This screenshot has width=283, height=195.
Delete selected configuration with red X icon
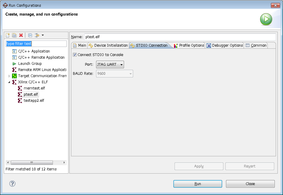pyautogui.click(x=21, y=35)
